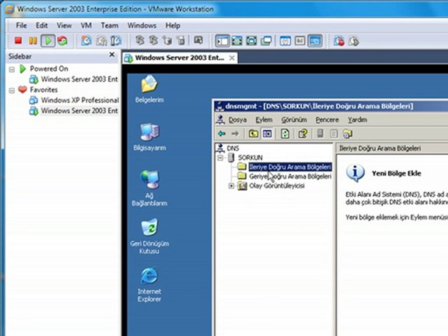Viewport: 448px width, 336px height.
Task: Open the Belgelerim desktop folder icon
Action: tap(149, 89)
